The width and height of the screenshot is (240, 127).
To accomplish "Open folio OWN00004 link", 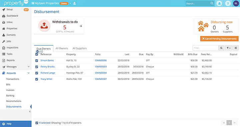I will [101, 73].
